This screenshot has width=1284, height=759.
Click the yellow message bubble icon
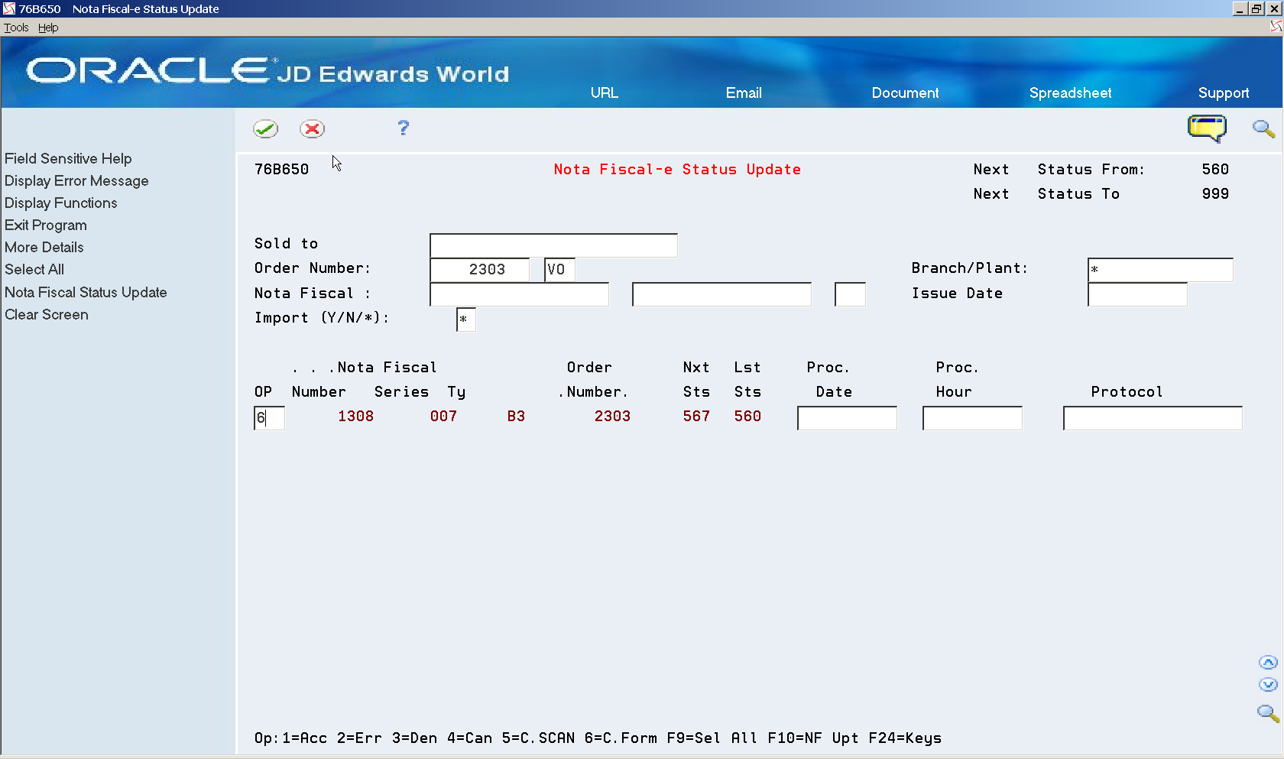[1207, 128]
